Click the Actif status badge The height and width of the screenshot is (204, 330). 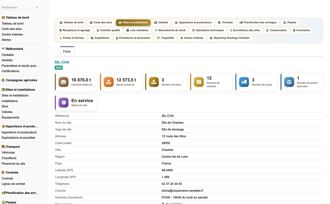click(x=59, y=68)
